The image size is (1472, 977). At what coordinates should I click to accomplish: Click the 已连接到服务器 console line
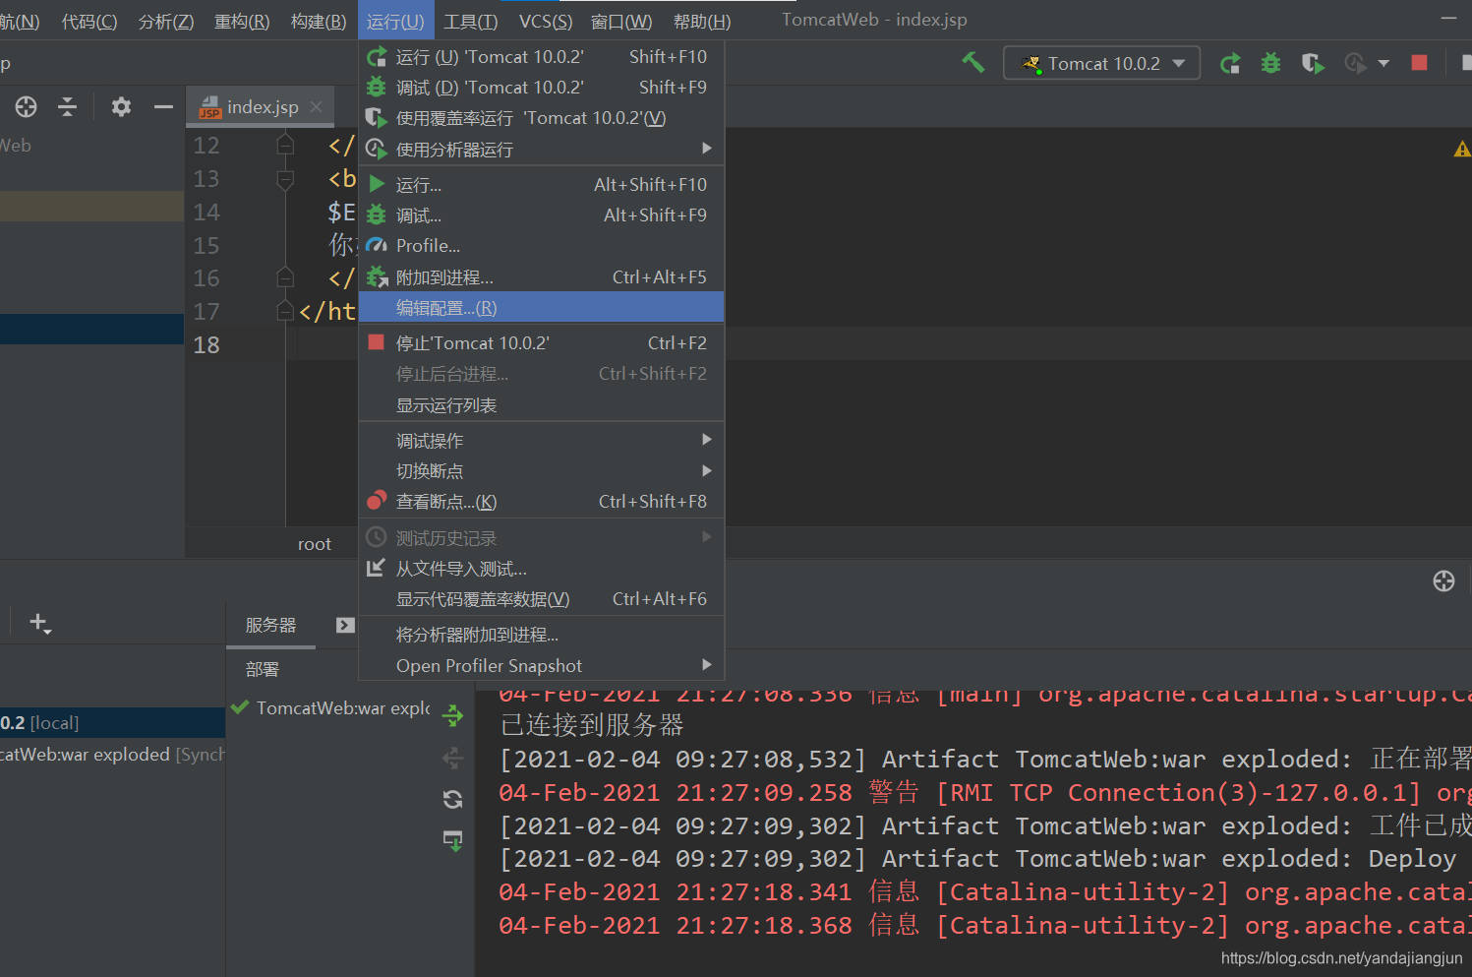(592, 726)
